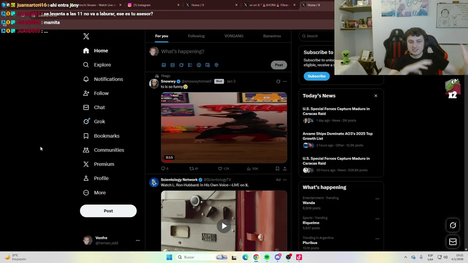Tag location with the pin icon
This screenshot has width=468, height=263.
(216, 65)
